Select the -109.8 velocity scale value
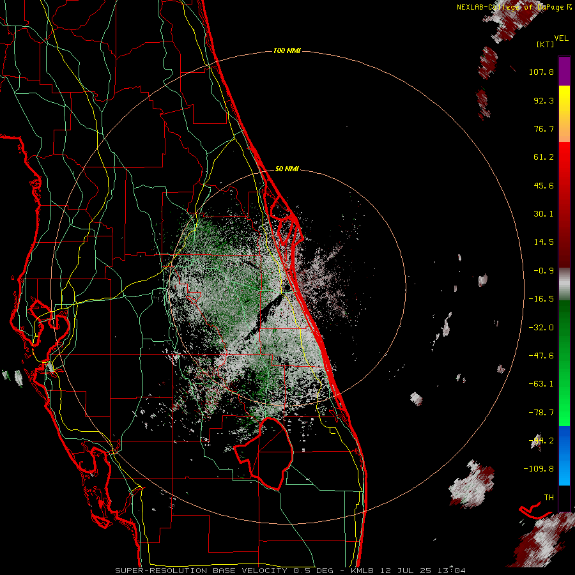Image resolution: width=575 pixels, height=575 pixels. coord(539,469)
